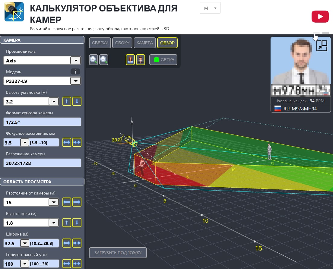Switch to СВЕРХУ view

(x=100, y=43)
